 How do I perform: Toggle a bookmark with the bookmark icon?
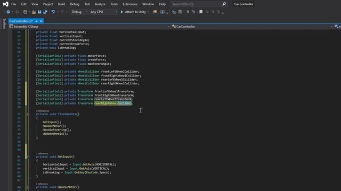(201, 12)
